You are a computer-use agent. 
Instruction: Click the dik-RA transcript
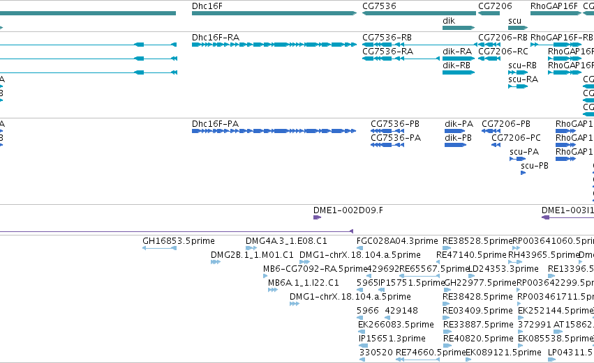point(459,59)
